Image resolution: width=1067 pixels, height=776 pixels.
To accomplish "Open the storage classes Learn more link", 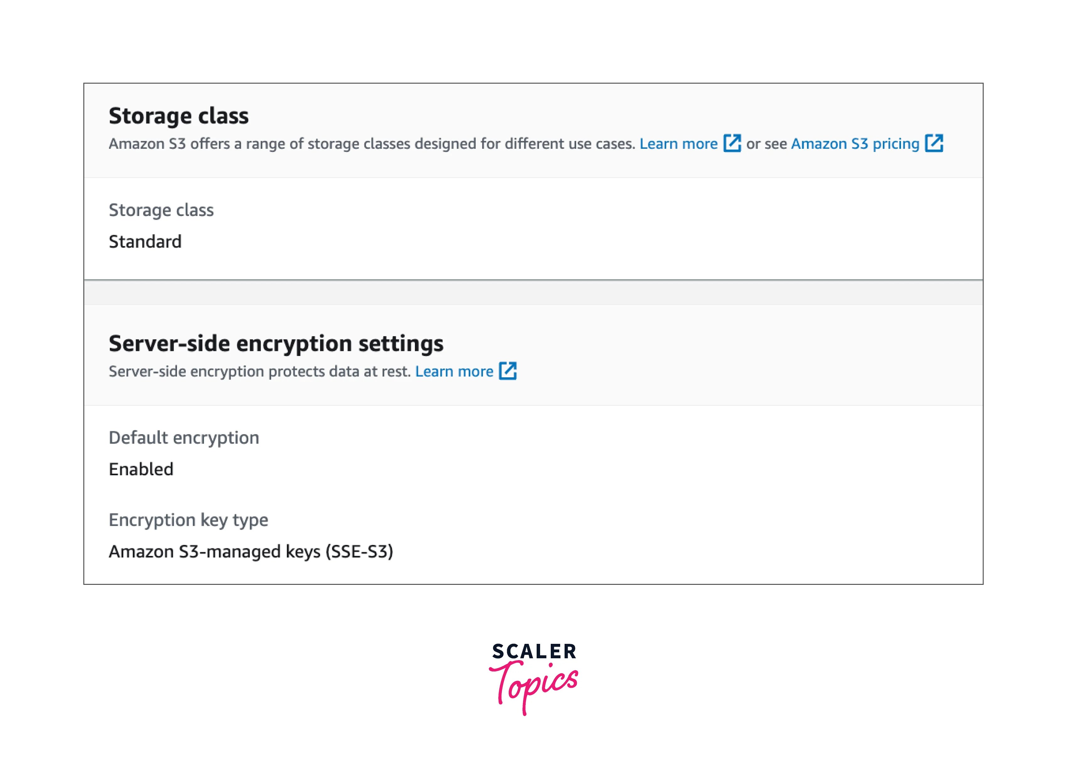I will click(679, 143).
